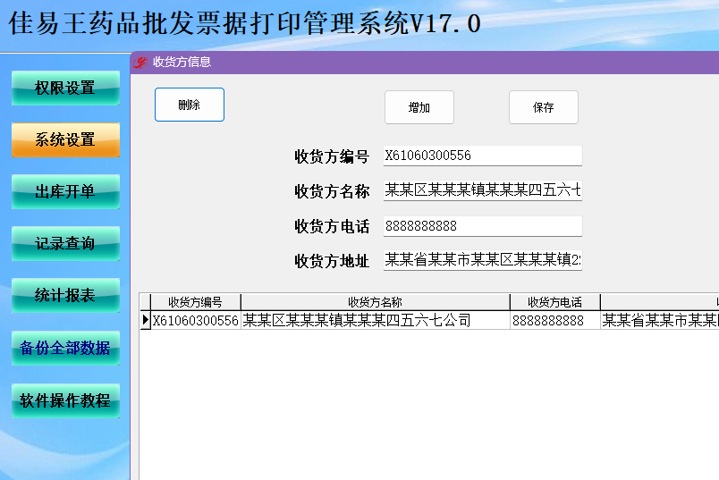Screen dimensions: 719x480
Task: Click the 收货方电话 column header
Action: point(554,302)
